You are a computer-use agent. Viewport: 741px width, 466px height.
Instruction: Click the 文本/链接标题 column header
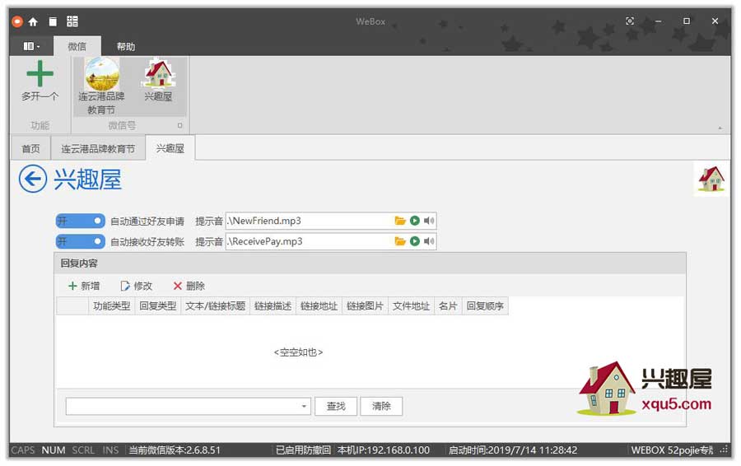click(216, 305)
